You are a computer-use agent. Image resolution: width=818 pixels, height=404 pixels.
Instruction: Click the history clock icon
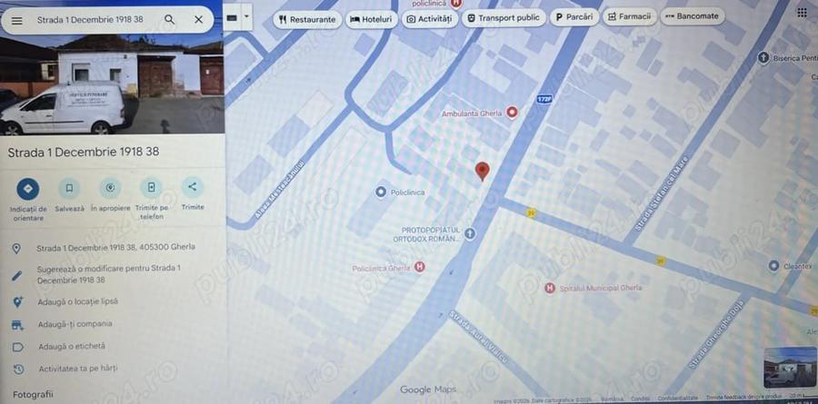(18, 370)
